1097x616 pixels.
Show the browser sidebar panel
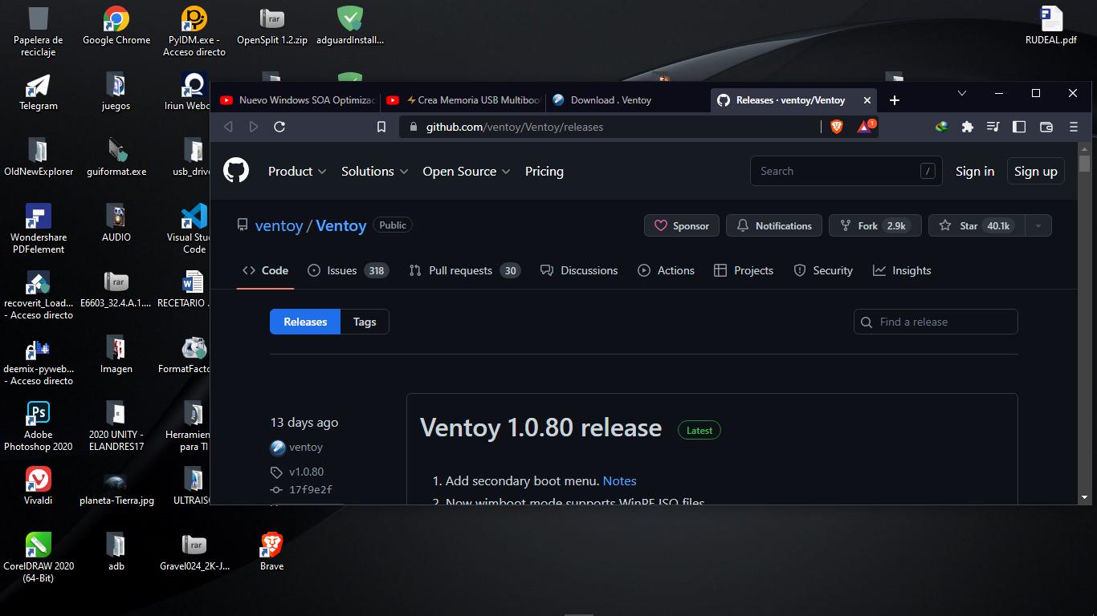tap(1019, 127)
